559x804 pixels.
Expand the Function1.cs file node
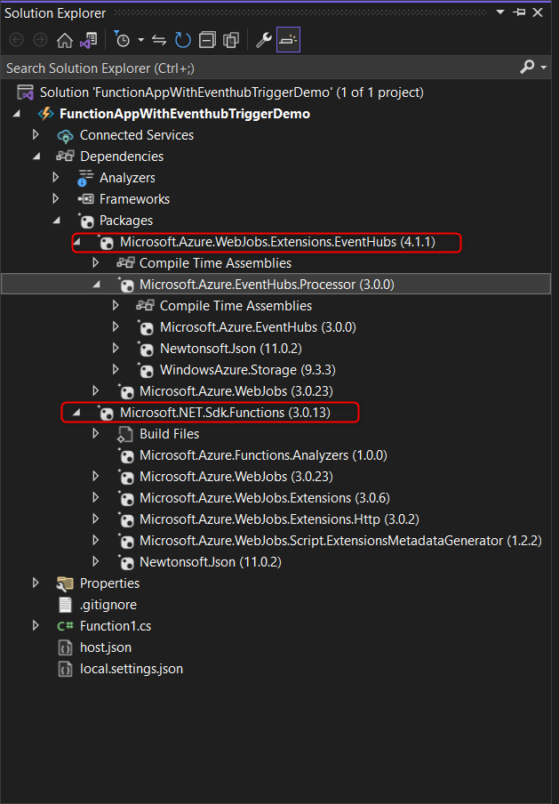pyautogui.click(x=36, y=625)
